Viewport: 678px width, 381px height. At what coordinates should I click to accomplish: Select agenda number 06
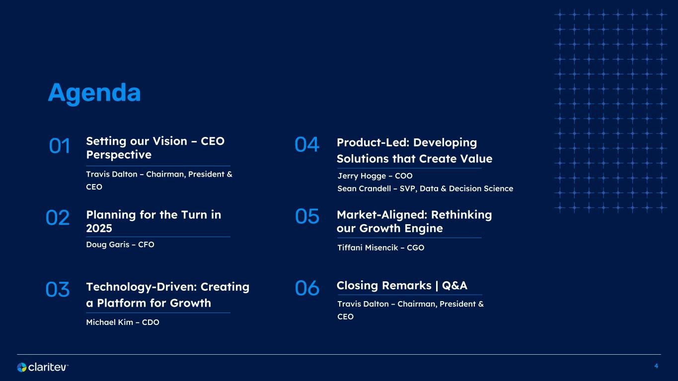[307, 288]
